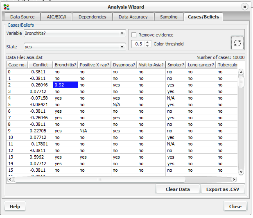Open the Dependencies tab
Image resolution: width=253 pixels, height=218 pixels.
point(92,17)
